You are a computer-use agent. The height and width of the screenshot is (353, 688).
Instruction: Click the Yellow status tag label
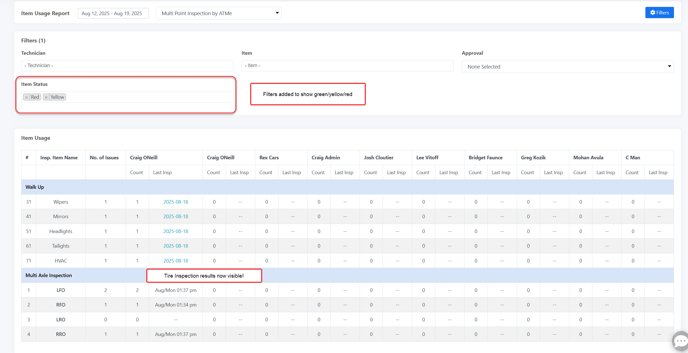[57, 97]
